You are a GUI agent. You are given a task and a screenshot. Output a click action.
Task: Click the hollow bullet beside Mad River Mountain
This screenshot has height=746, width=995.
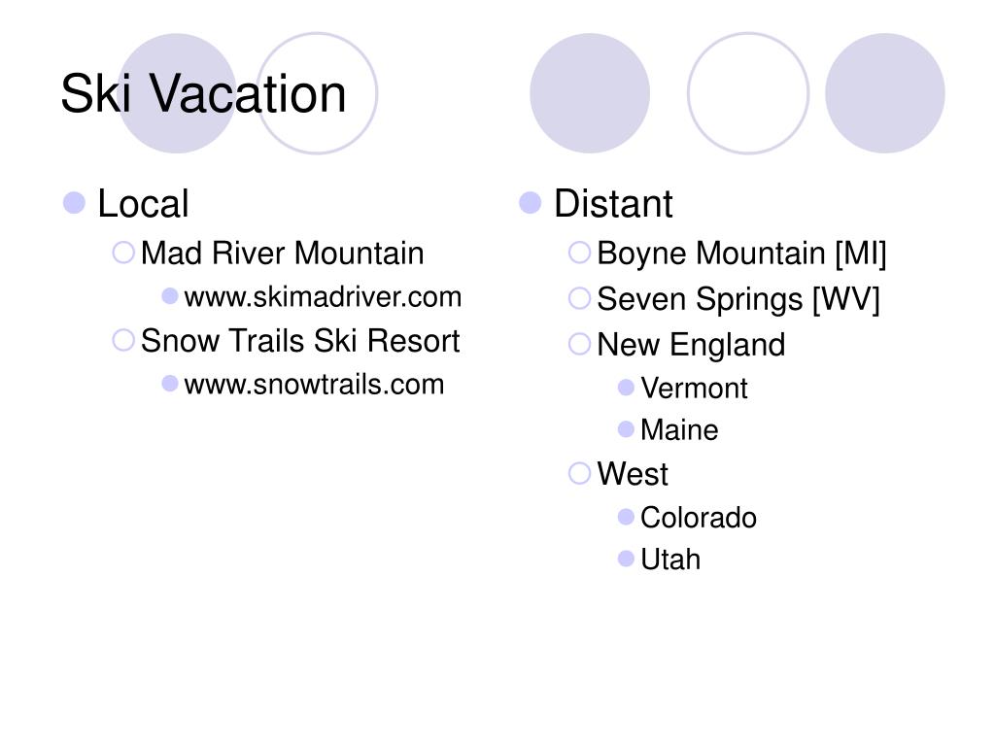coord(123,253)
